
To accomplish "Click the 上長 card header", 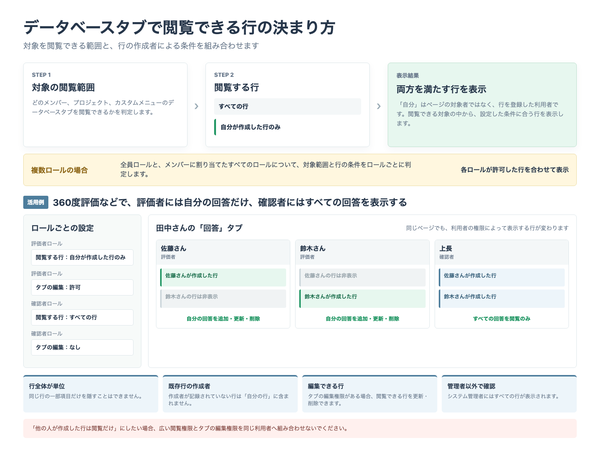I will point(502,252).
